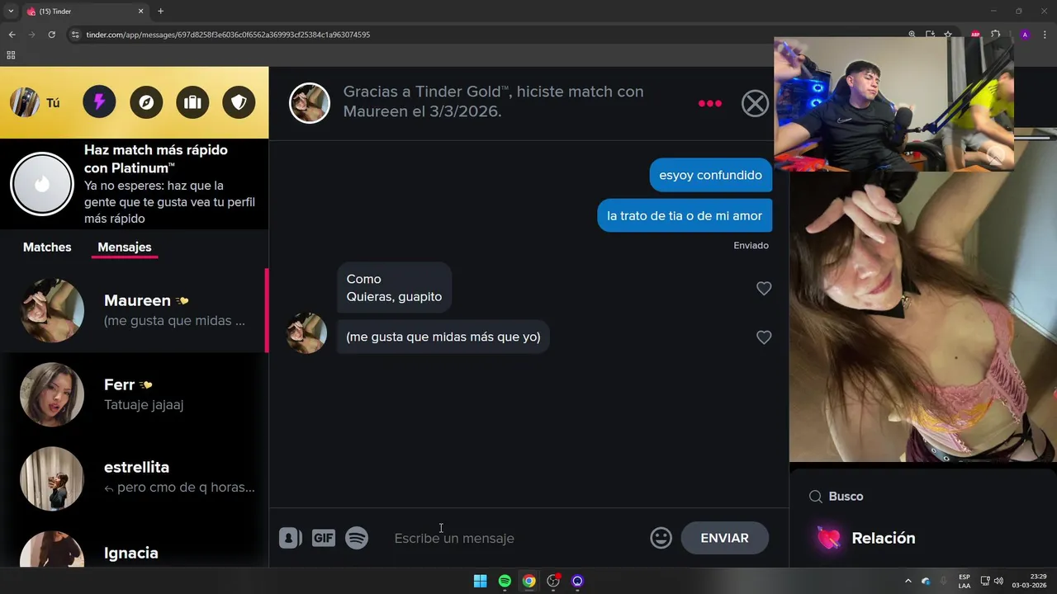Click the 'Haz match más rápido con Platinum' promo
1057x594 pixels.
tap(134, 184)
